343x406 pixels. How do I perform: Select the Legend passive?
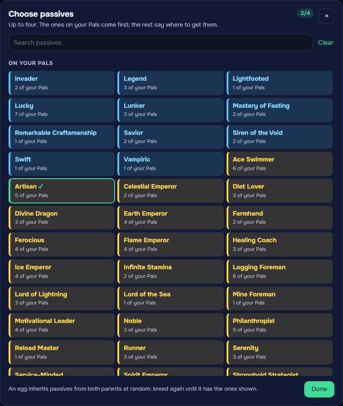pyautogui.click(x=171, y=83)
